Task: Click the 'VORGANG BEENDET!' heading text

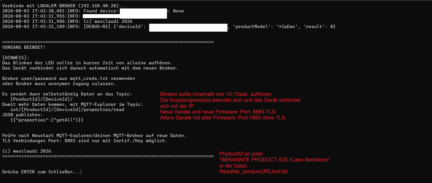Action: pyautogui.click(x=23, y=47)
